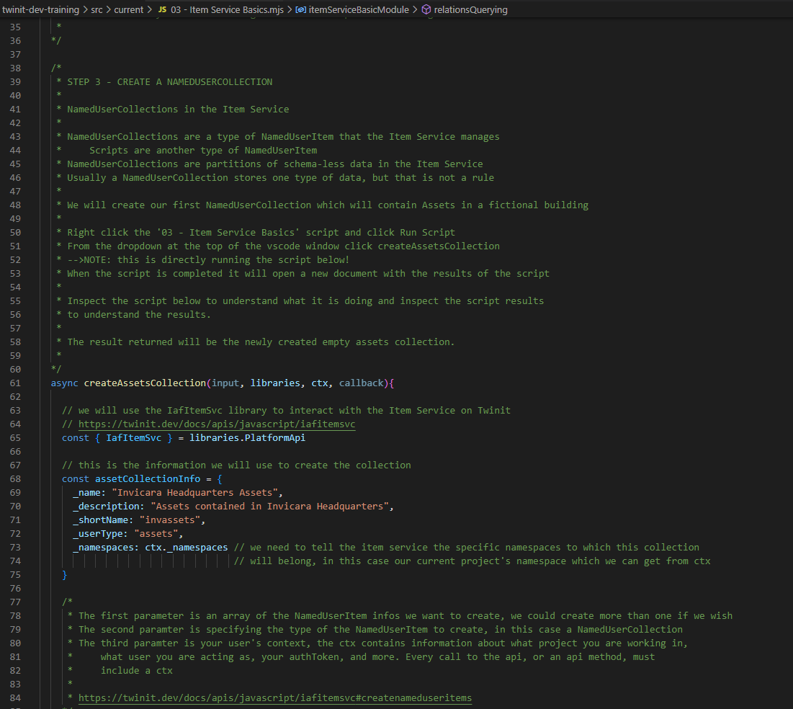793x709 pixels.
Task: Click the closing brace on line 75
Action: tap(64, 575)
